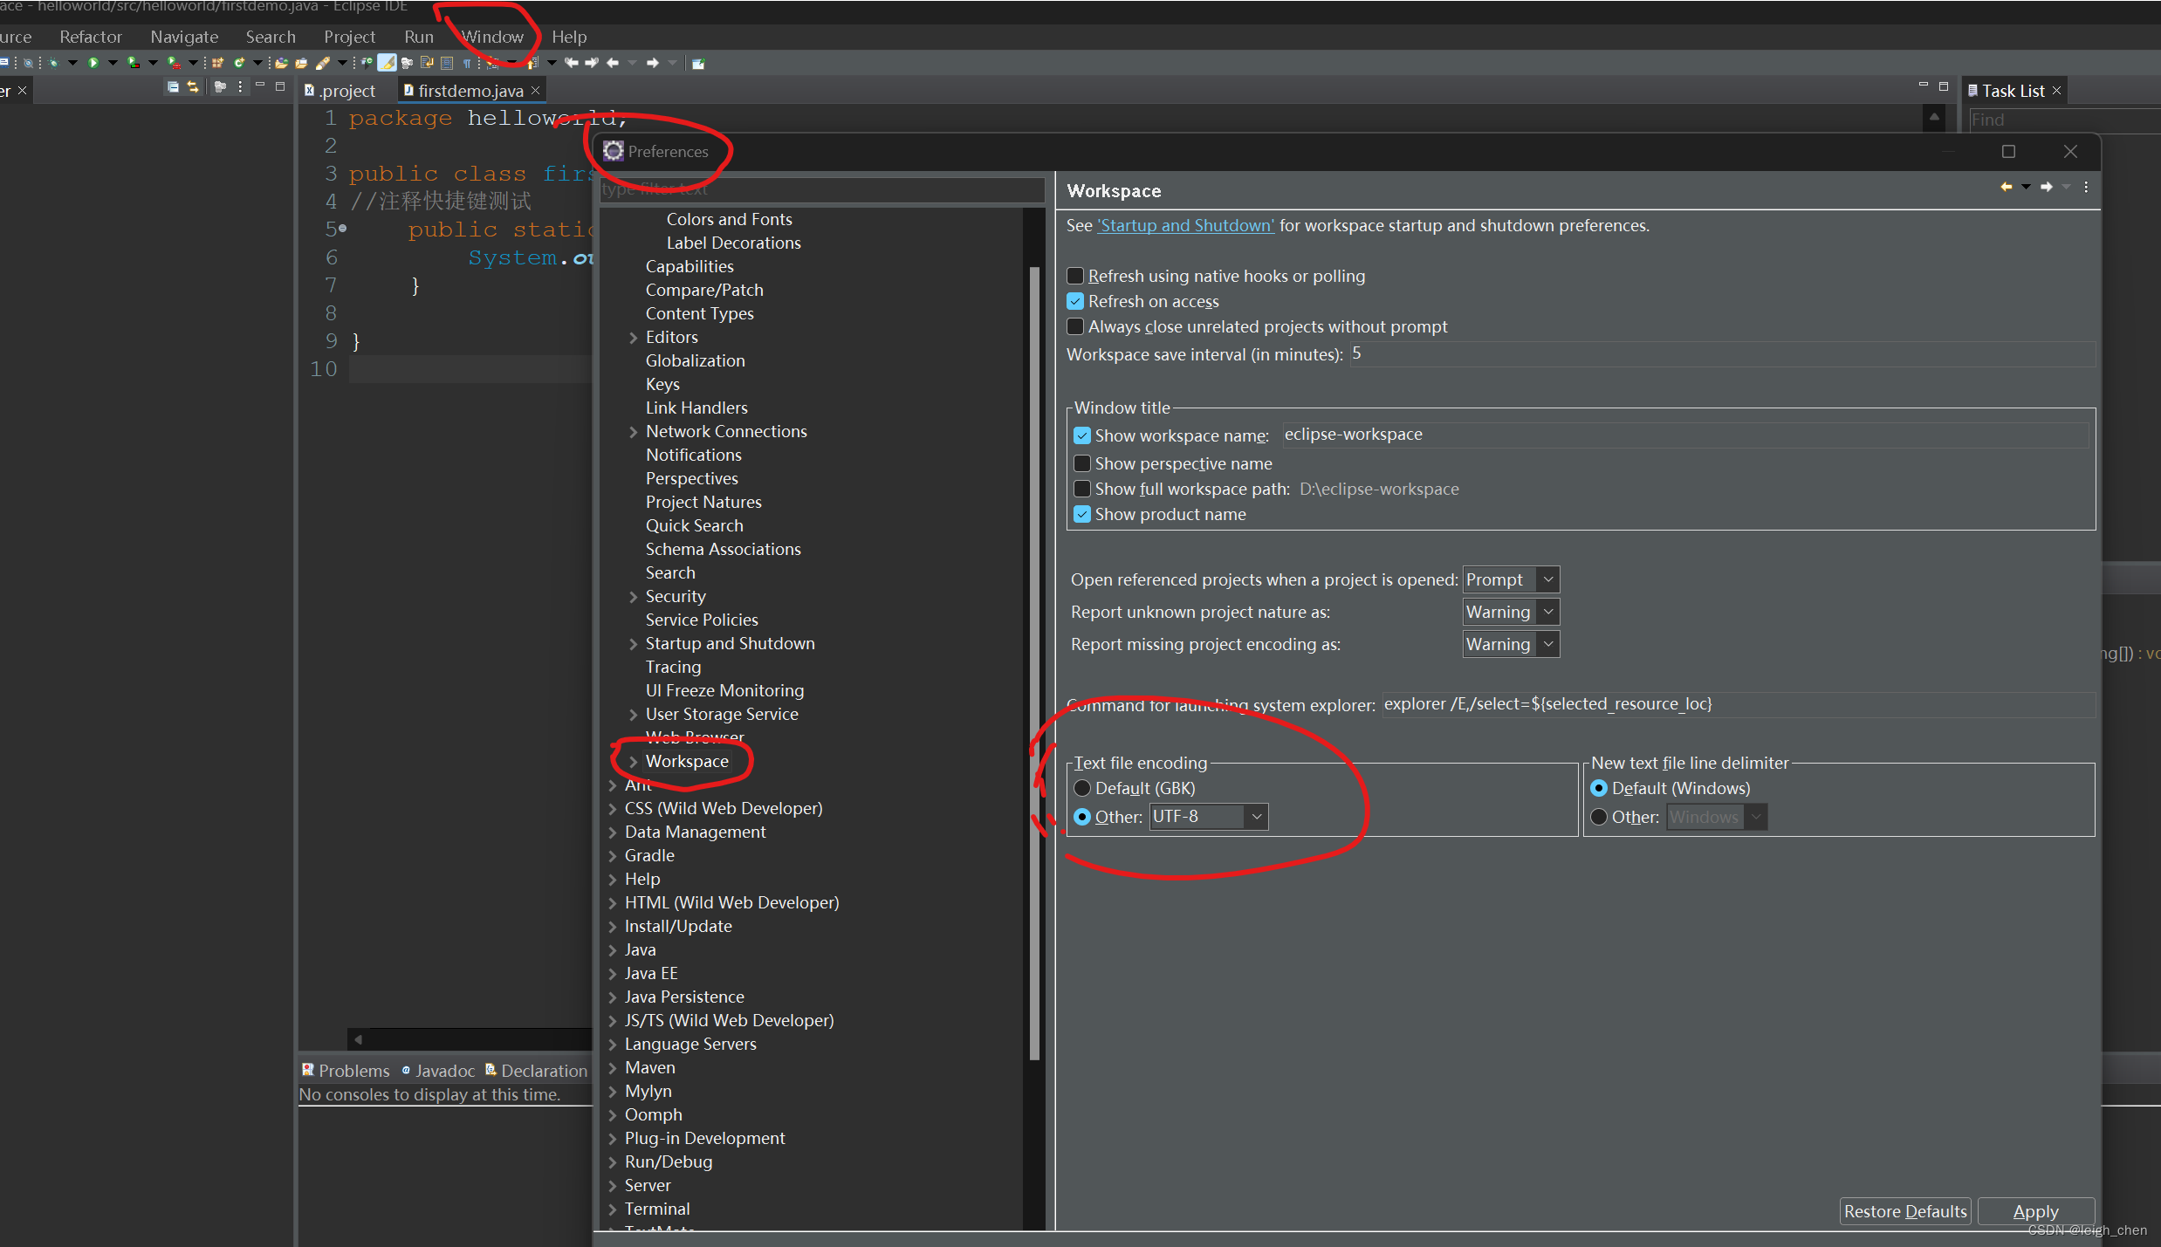Click the New Java Class icon
2161x1247 pixels.
(x=239, y=63)
